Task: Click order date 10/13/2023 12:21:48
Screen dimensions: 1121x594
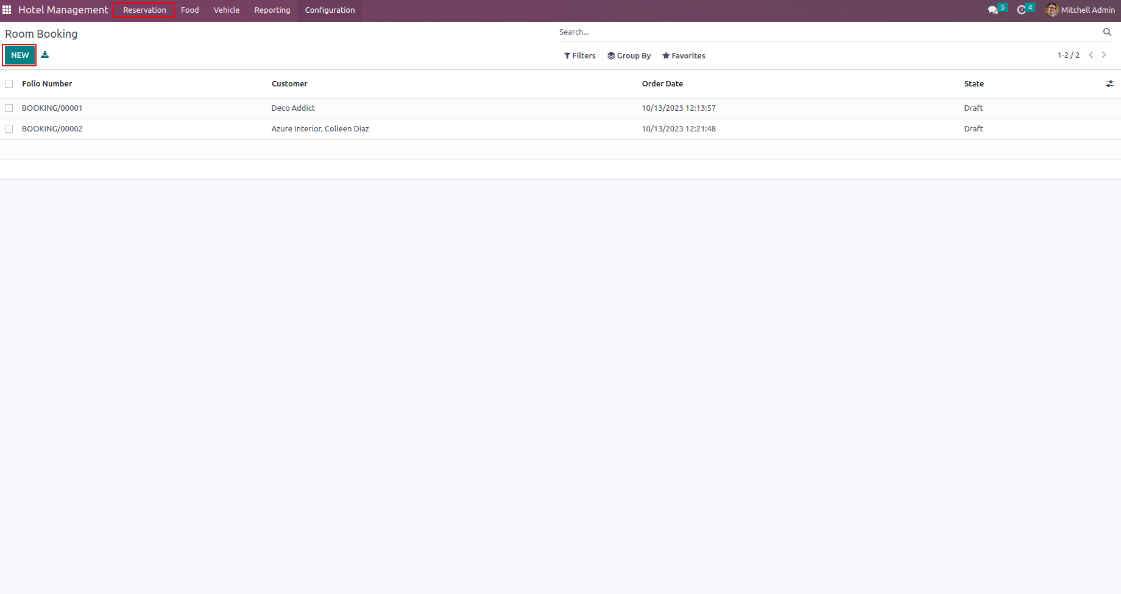Action: [x=679, y=129]
